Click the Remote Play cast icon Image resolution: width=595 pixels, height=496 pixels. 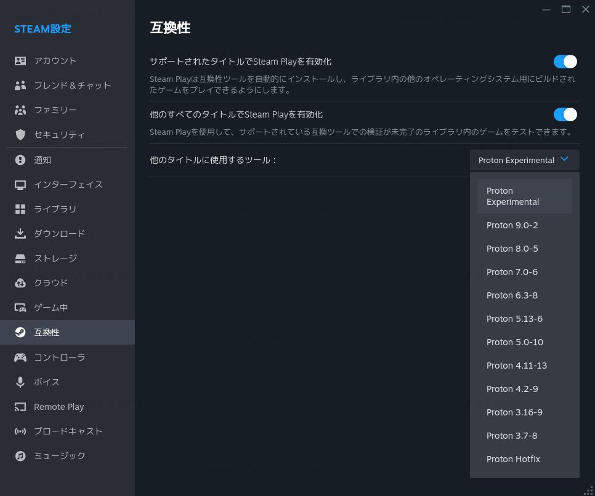20,407
